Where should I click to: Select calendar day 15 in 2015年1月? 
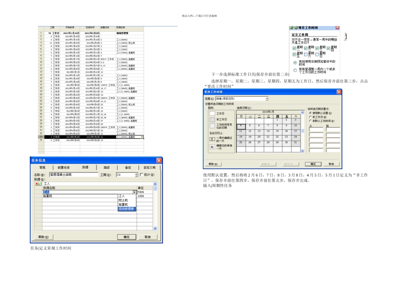tap(277, 132)
